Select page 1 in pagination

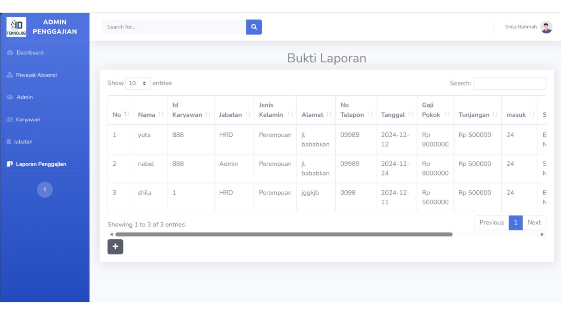click(516, 223)
